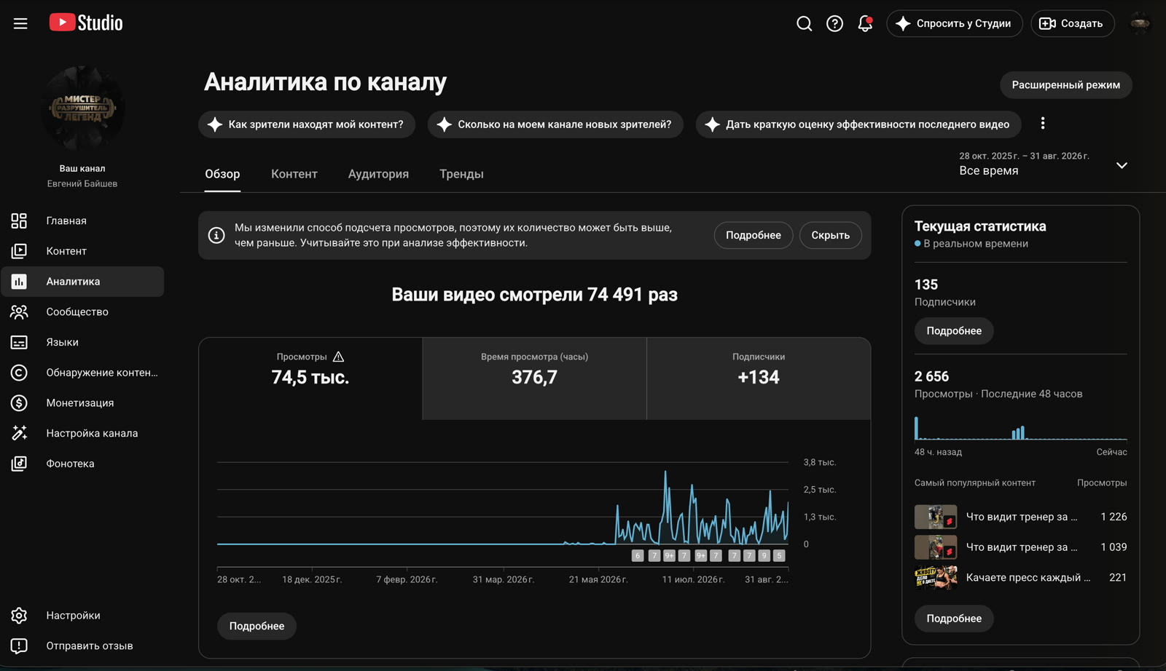Image resolution: width=1166 pixels, height=671 pixels.
Task: Open Монетизация from the sidebar
Action: coord(82,402)
